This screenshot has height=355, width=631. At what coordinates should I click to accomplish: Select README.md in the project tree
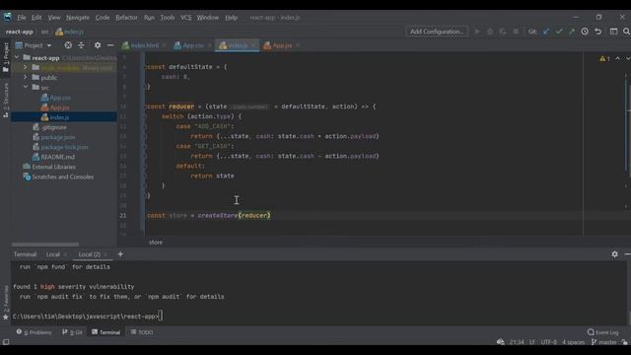coord(57,157)
